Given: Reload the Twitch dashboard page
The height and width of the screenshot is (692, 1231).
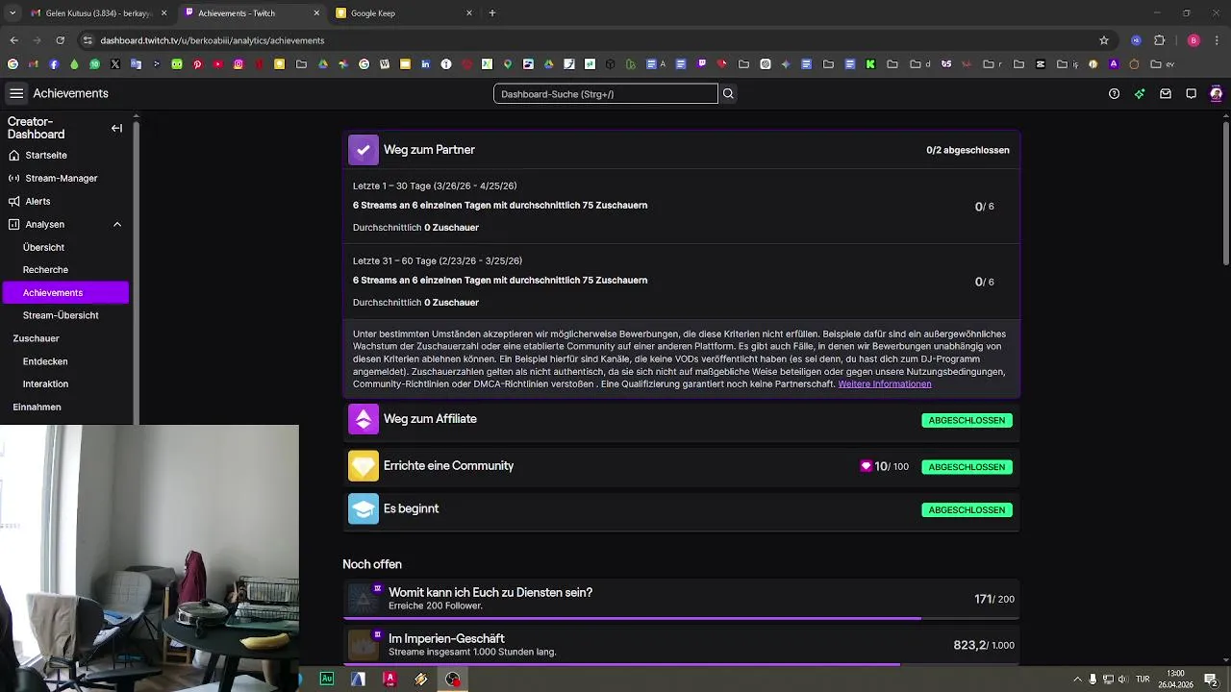Looking at the screenshot, I should point(61,40).
